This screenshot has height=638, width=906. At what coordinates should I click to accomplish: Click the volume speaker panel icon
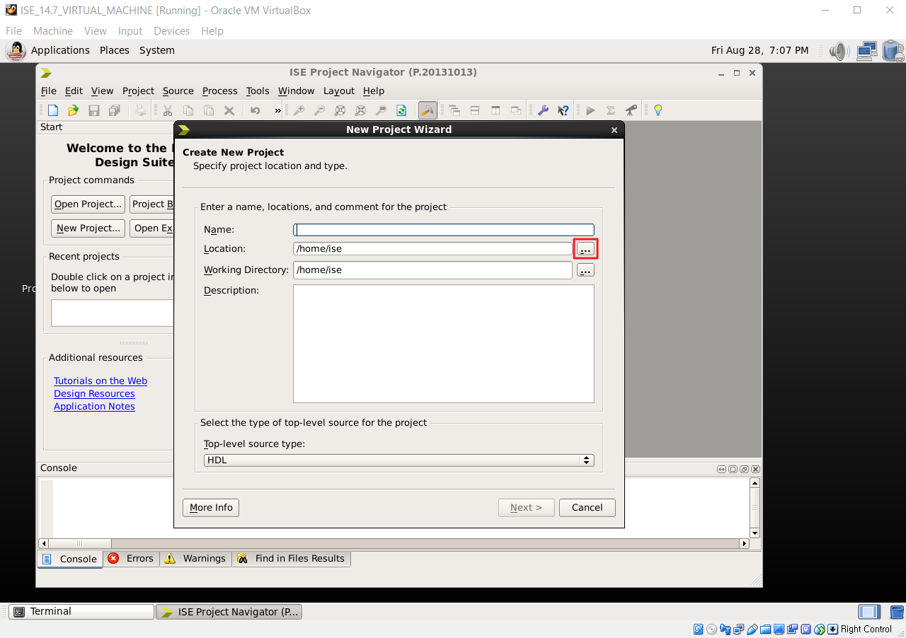pyautogui.click(x=839, y=51)
